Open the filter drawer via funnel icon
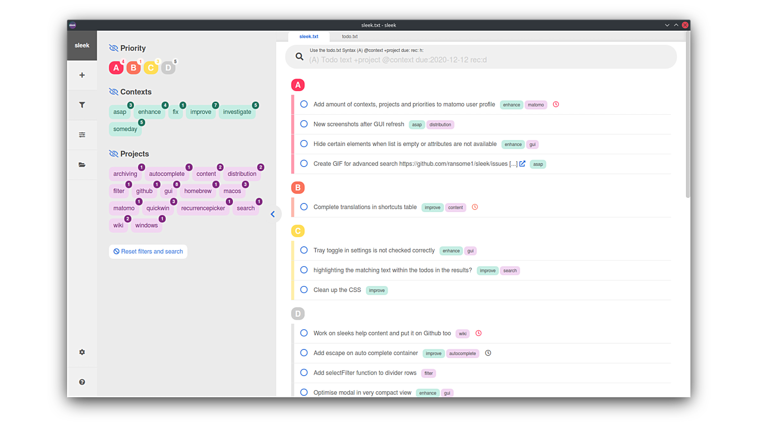The width and height of the screenshot is (758, 426). point(82,105)
